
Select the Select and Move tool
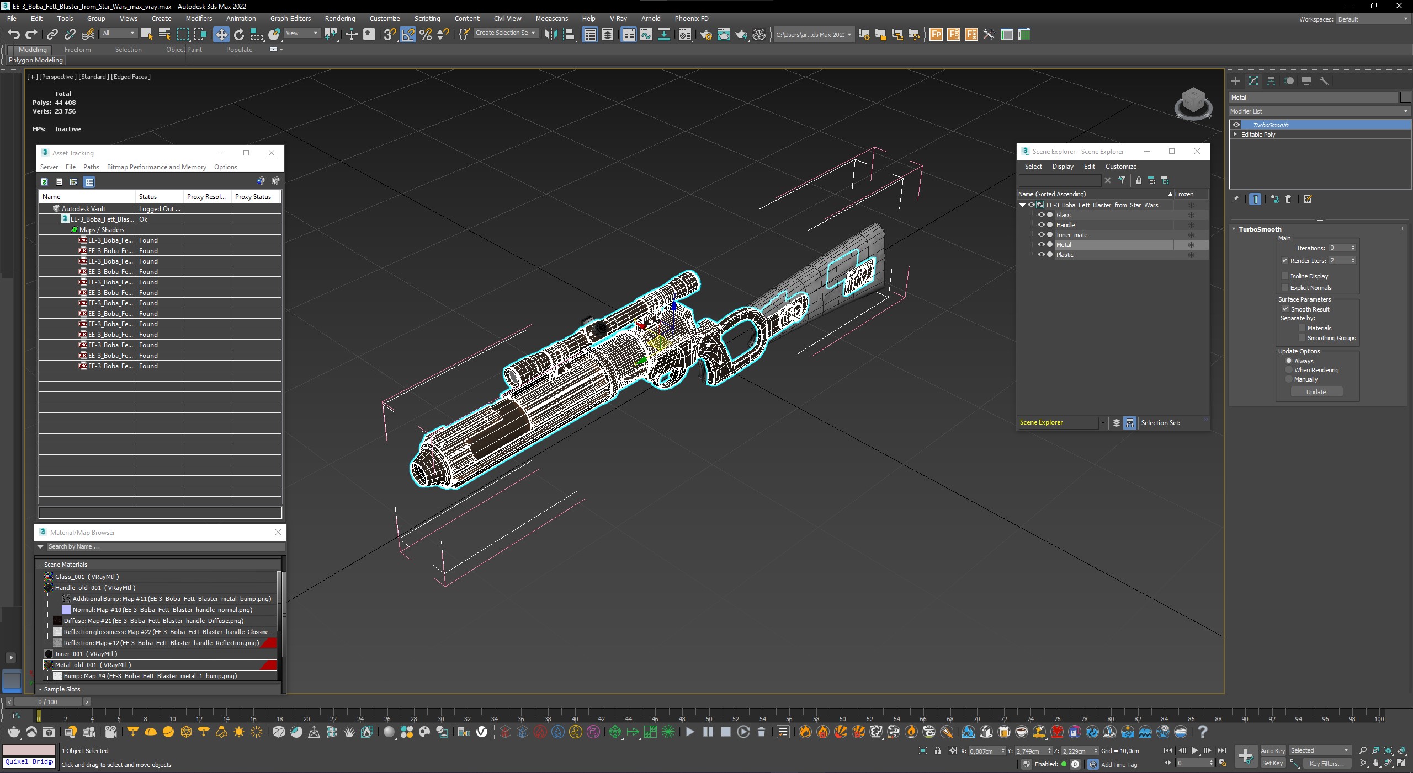[x=221, y=35]
